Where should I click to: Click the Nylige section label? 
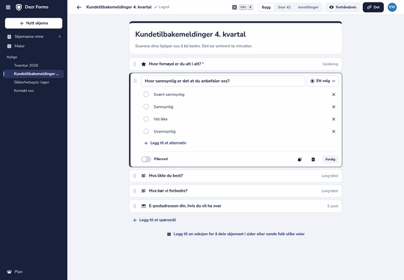click(12, 57)
